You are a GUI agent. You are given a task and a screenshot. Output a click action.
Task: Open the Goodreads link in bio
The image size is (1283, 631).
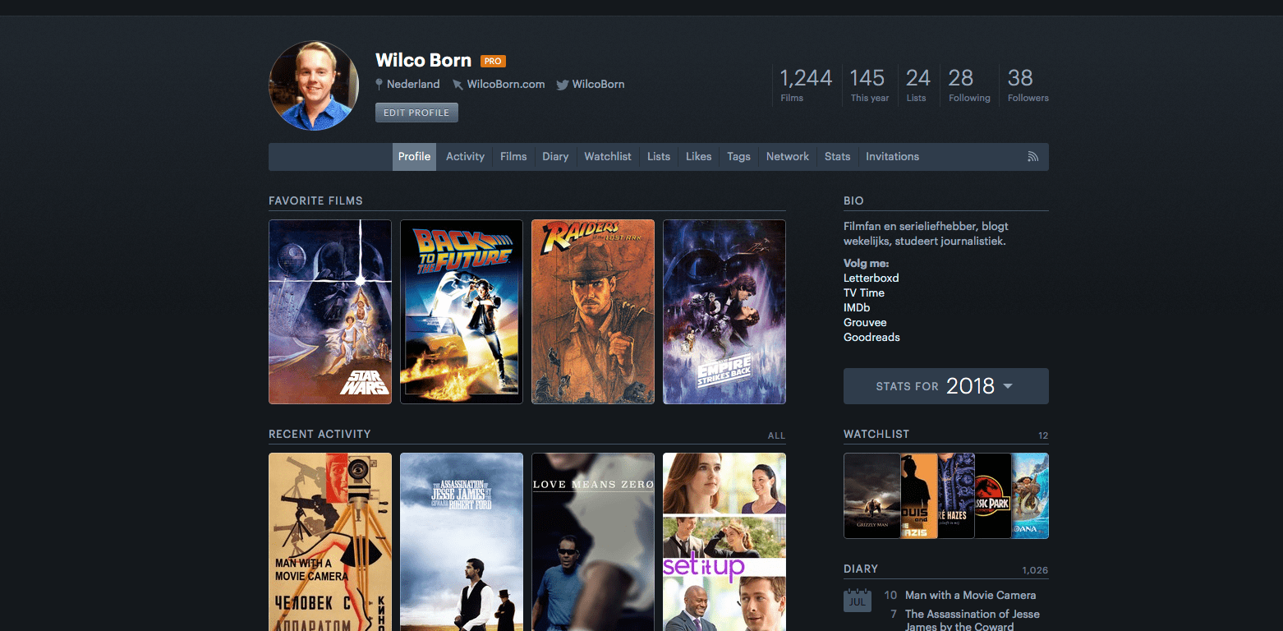pyautogui.click(x=871, y=338)
